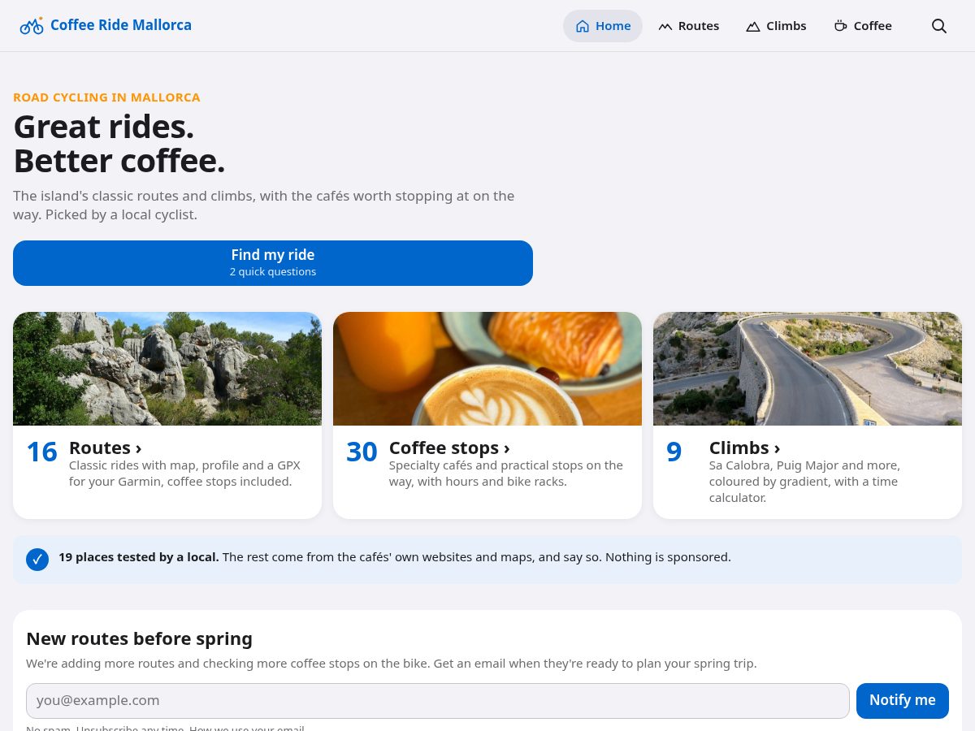
Task: Follow the Coffee stops › heading link
Action: [449, 448]
